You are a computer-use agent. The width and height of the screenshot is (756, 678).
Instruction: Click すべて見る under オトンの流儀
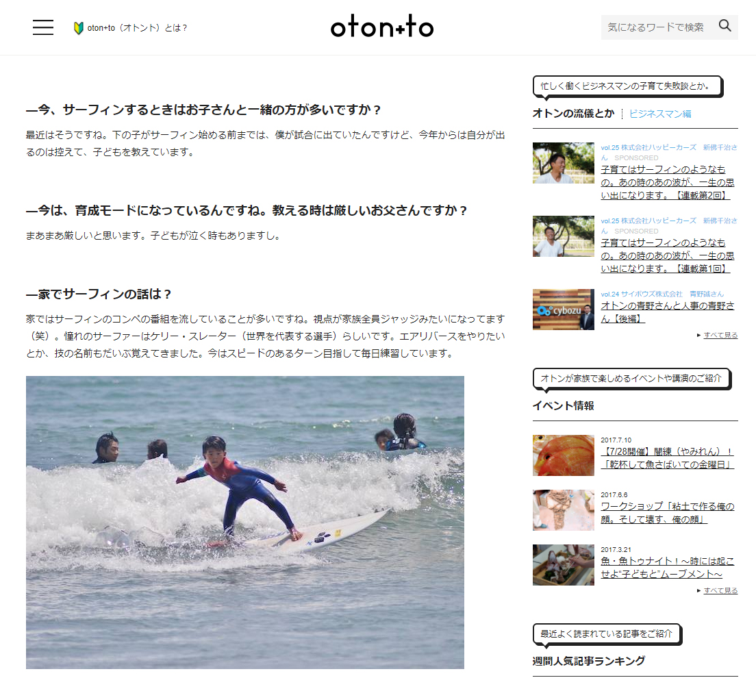(720, 335)
